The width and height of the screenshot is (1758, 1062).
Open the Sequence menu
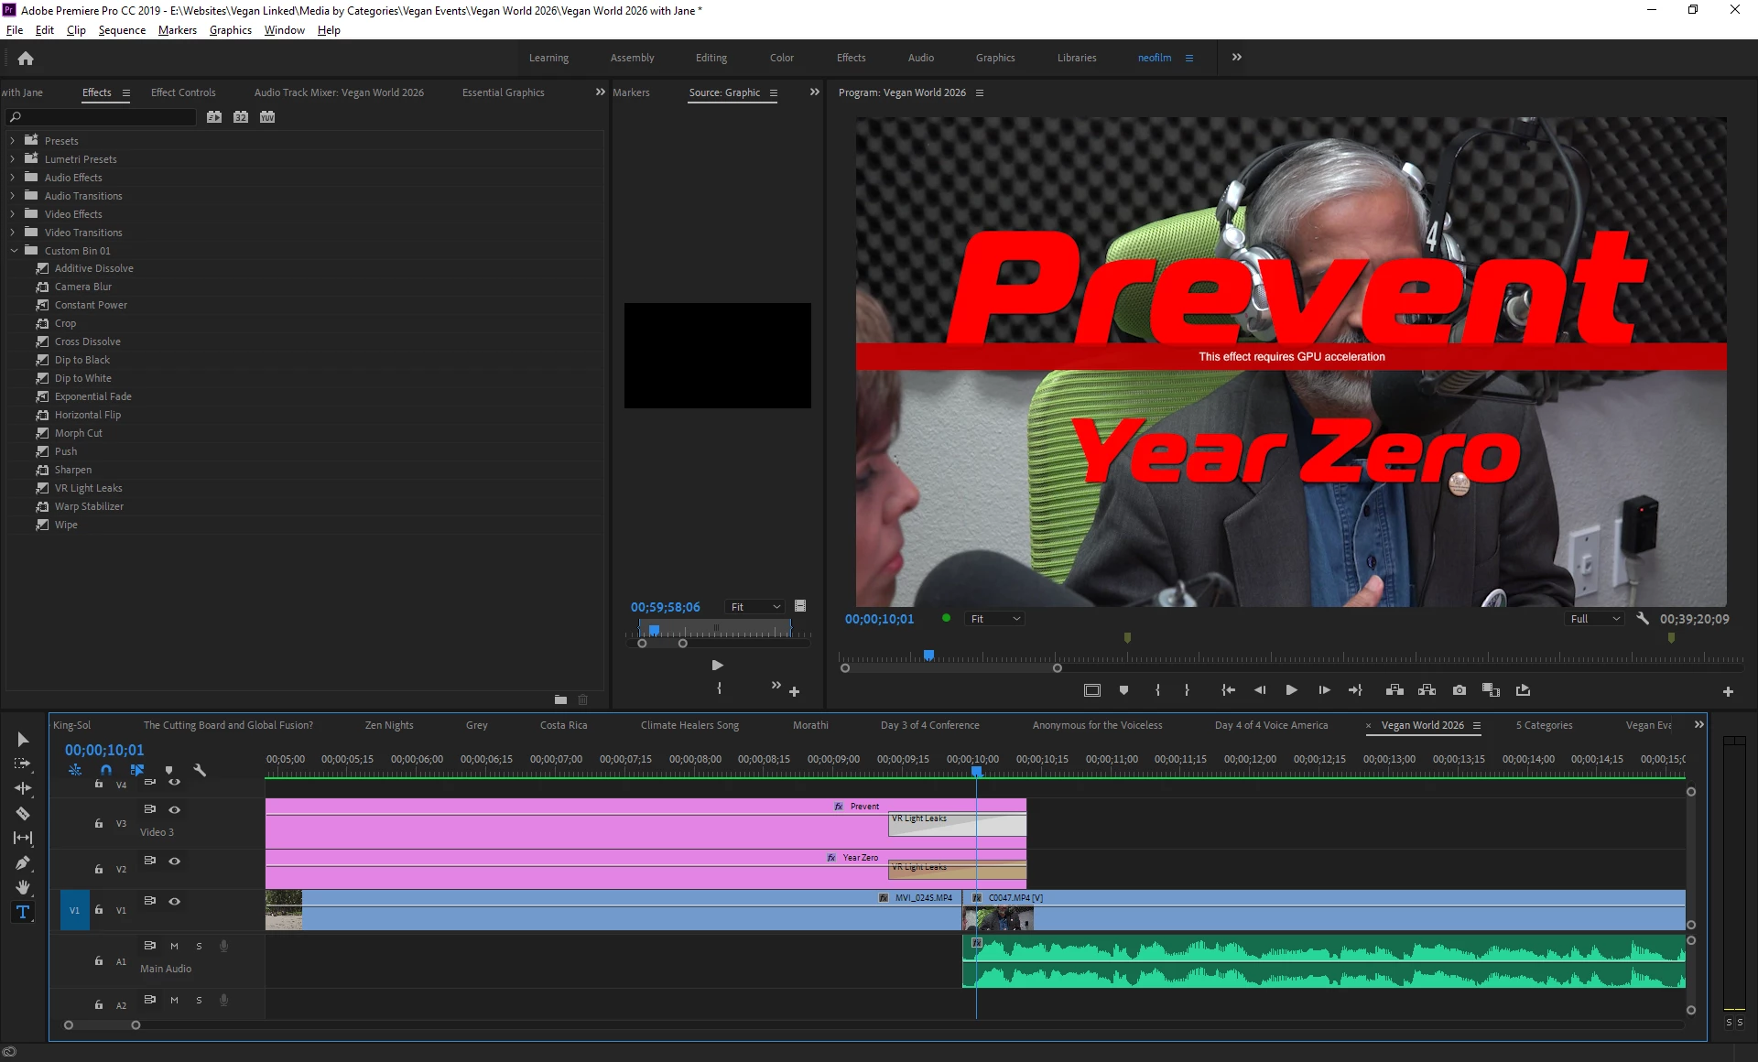[122, 30]
